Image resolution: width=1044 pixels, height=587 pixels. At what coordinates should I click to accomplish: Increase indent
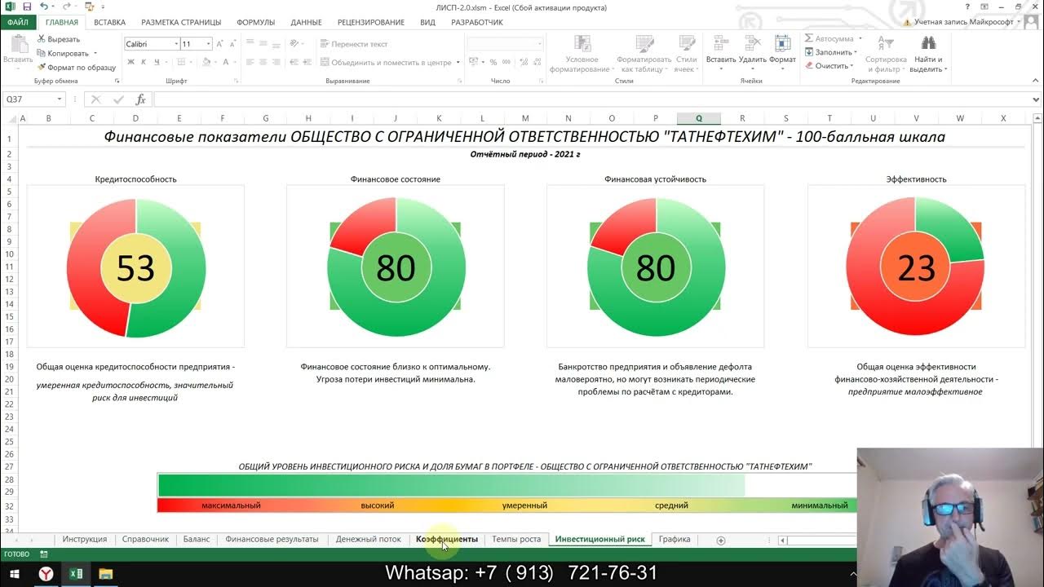point(307,62)
